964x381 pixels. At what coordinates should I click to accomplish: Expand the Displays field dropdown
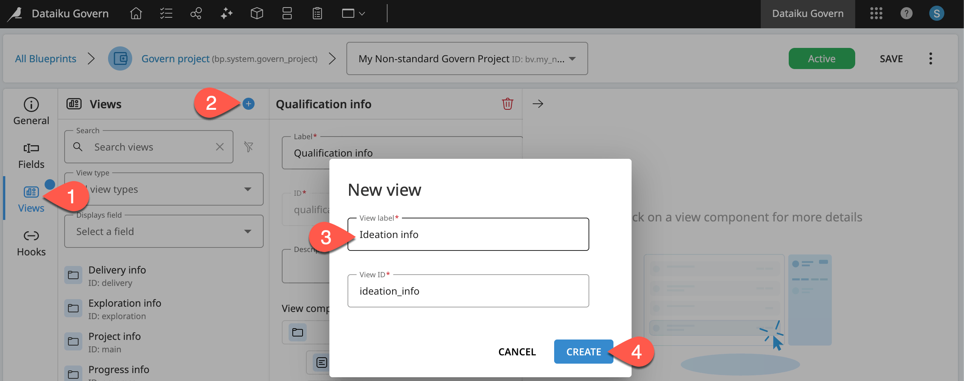[164, 231]
